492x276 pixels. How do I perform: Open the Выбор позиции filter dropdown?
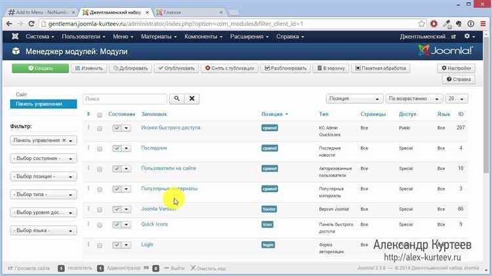[x=43, y=176]
